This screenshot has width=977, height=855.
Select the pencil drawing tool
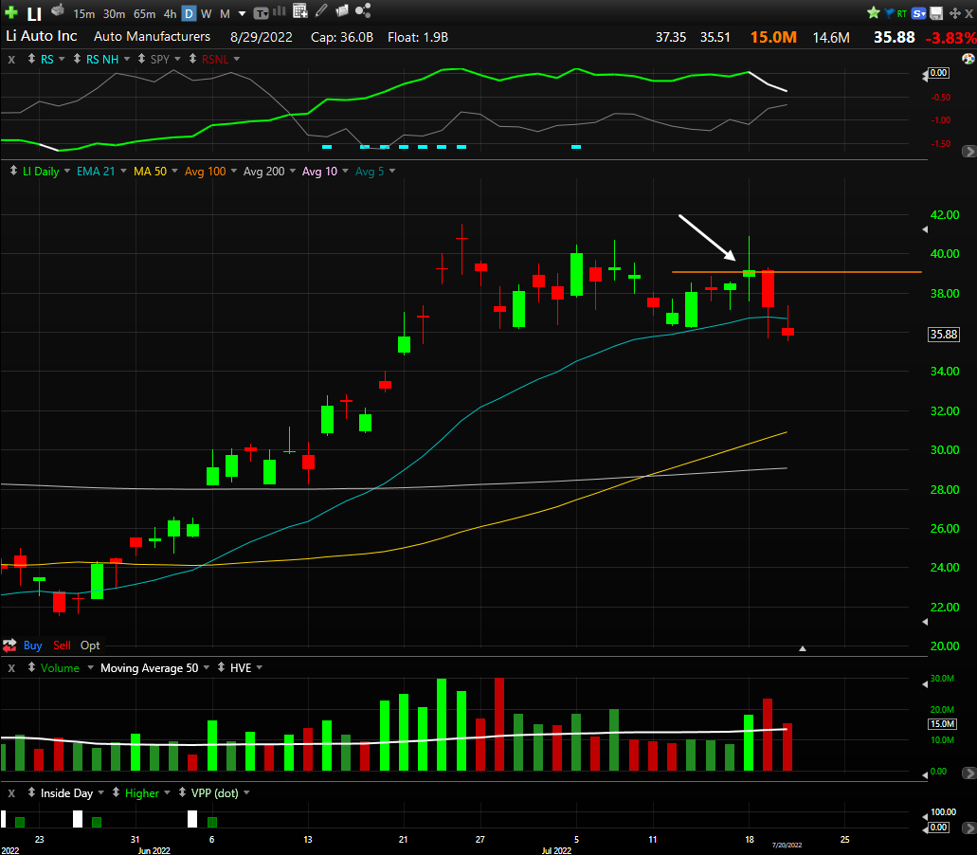(x=321, y=10)
